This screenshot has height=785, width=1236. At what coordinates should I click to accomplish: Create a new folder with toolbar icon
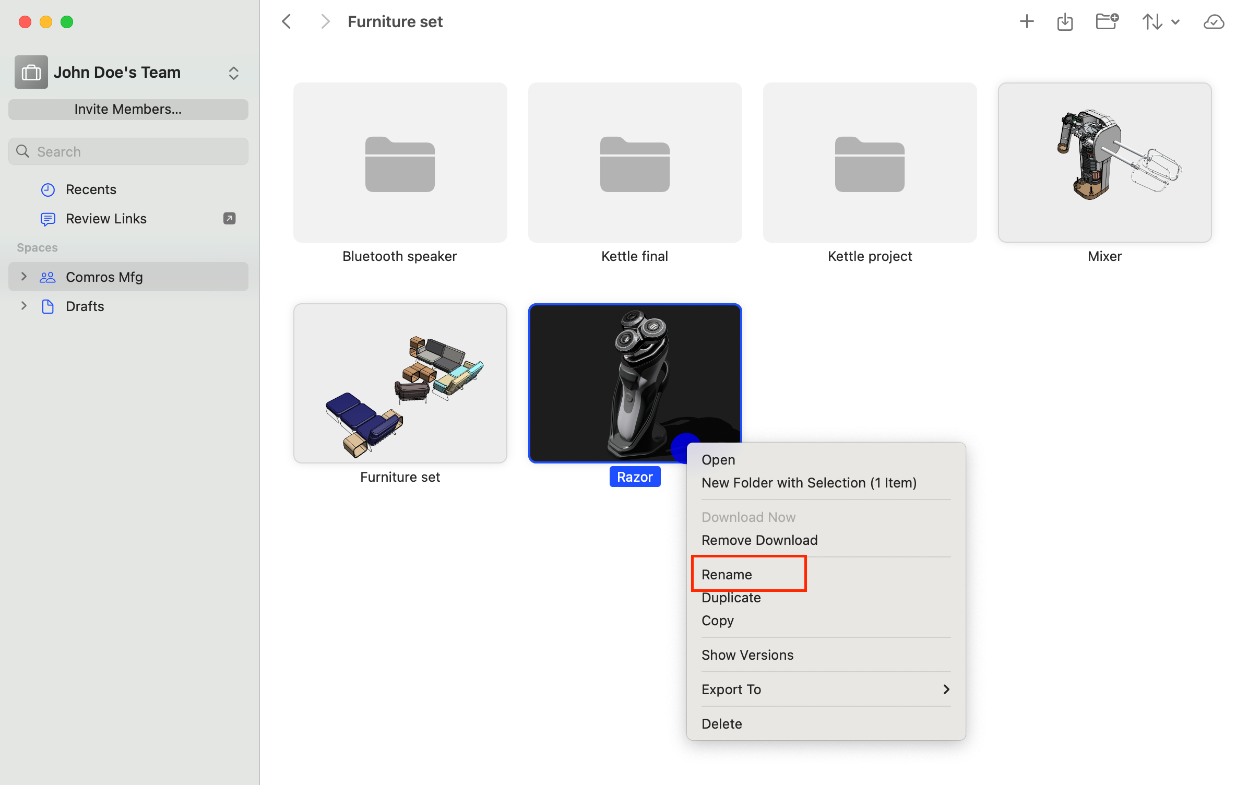click(x=1107, y=21)
